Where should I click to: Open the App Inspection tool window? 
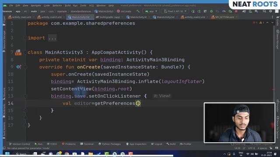(x=136, y=144)
